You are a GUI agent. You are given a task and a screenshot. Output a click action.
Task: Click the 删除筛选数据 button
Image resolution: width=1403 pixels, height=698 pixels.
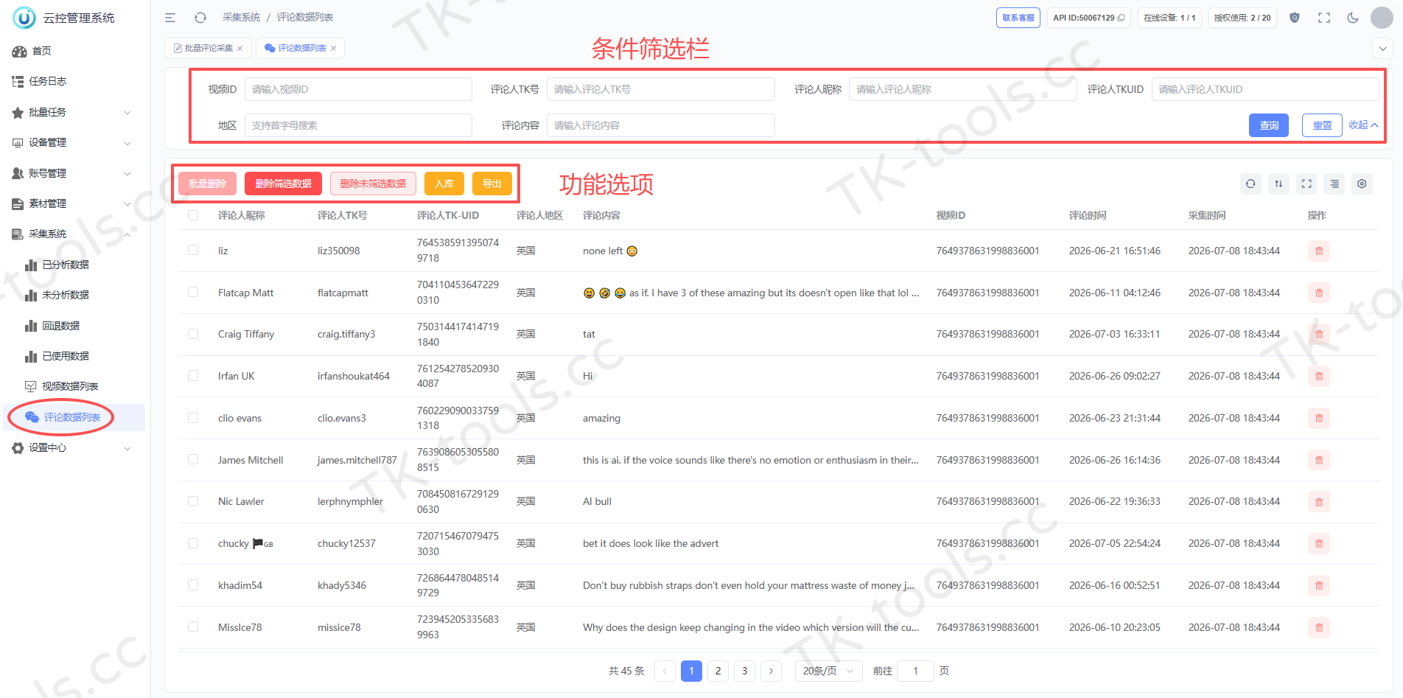pyautogui.click(x=283, y=184)
